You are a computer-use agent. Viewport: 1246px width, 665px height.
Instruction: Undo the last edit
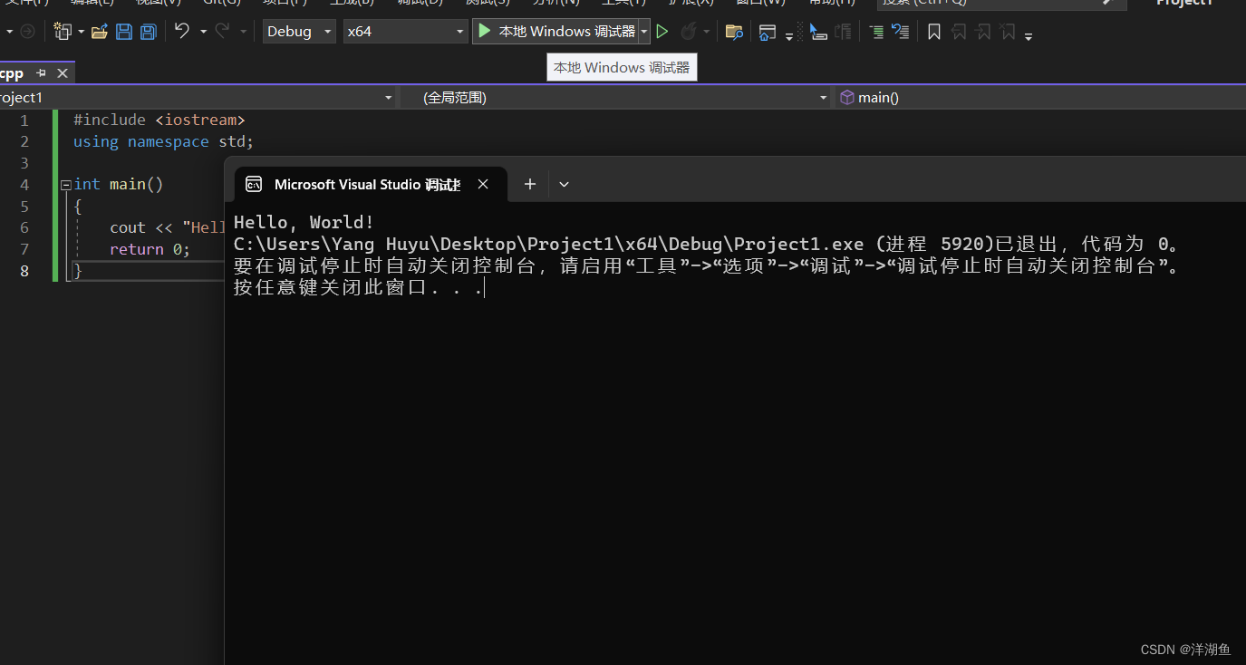tap(181, 31)
